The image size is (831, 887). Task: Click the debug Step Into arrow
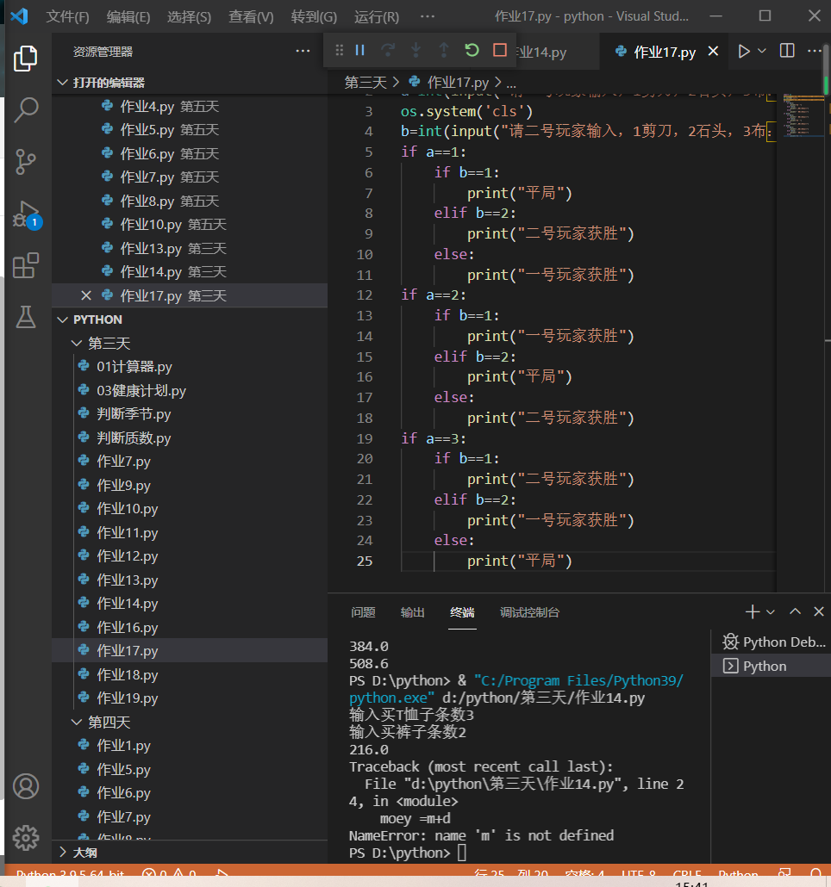[416, 50]
